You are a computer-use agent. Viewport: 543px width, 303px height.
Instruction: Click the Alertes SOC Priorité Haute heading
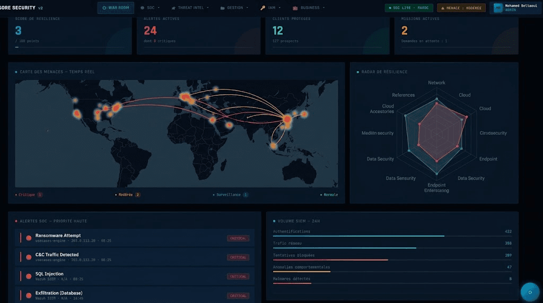pos(54,221)
